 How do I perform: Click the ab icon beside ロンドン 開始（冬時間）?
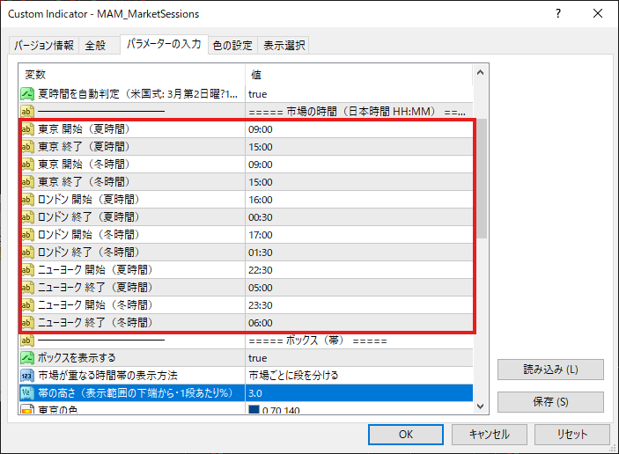click(x=27, y=235)
